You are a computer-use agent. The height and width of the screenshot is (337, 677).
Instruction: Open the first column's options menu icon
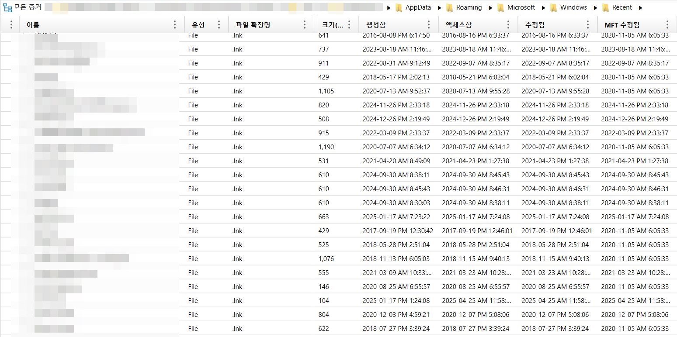tap(11, 25)
